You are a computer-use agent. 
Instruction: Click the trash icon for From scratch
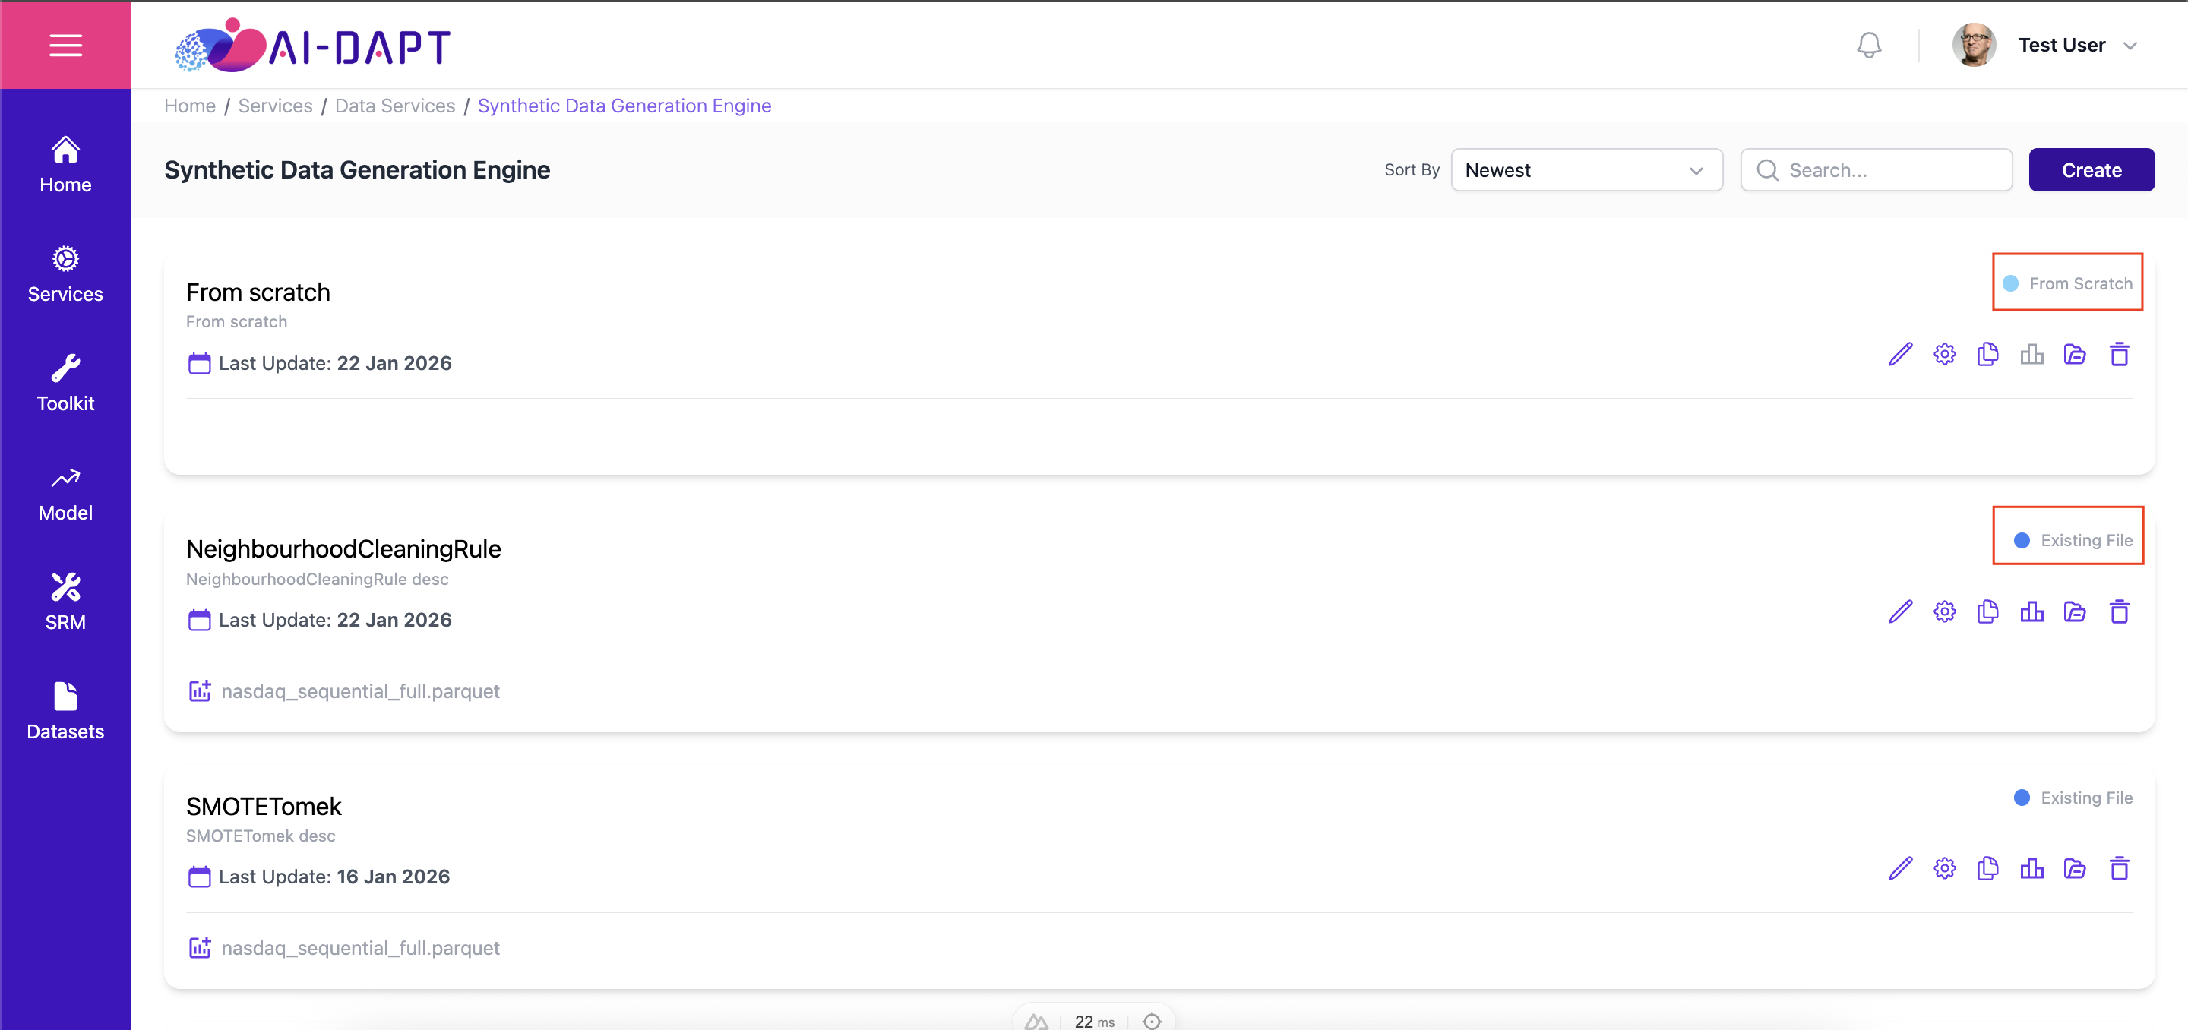click(x=2119, y=354)
